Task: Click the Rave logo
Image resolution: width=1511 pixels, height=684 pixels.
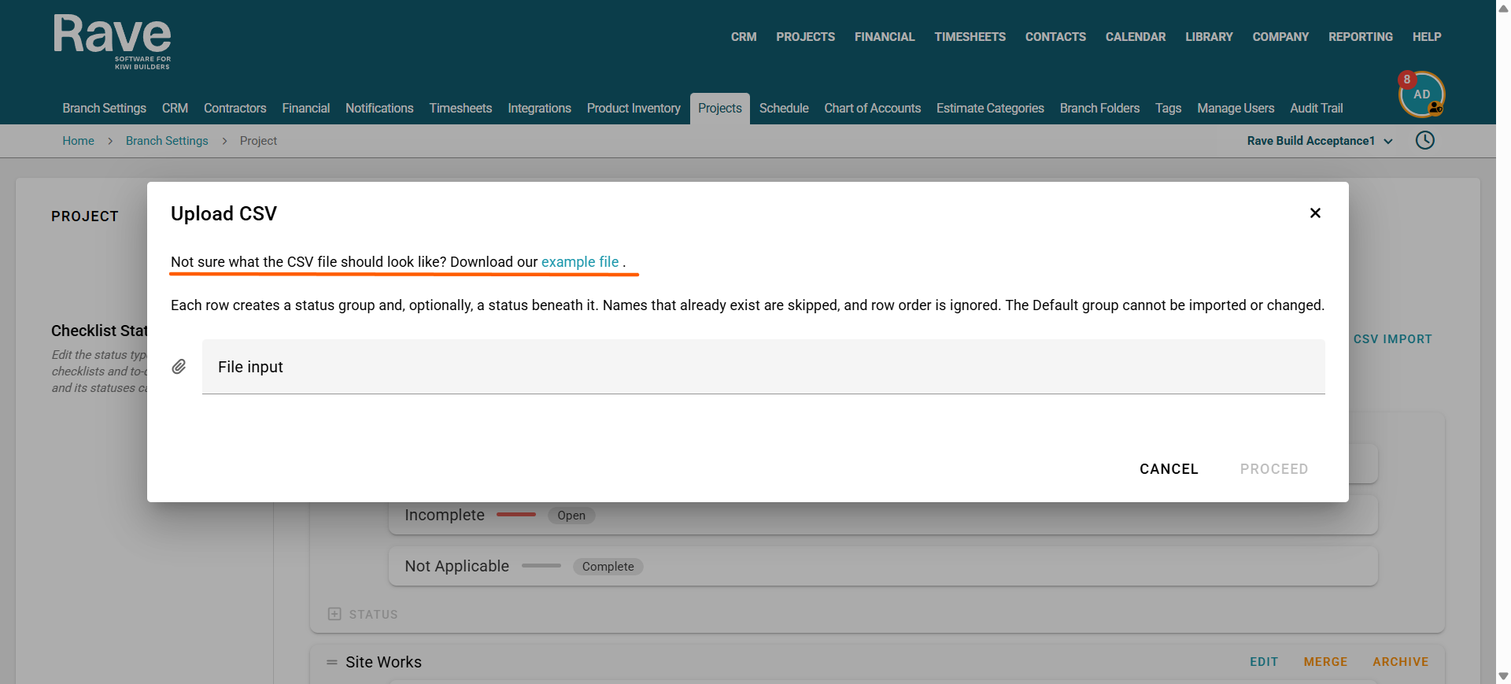Action: 113,42
